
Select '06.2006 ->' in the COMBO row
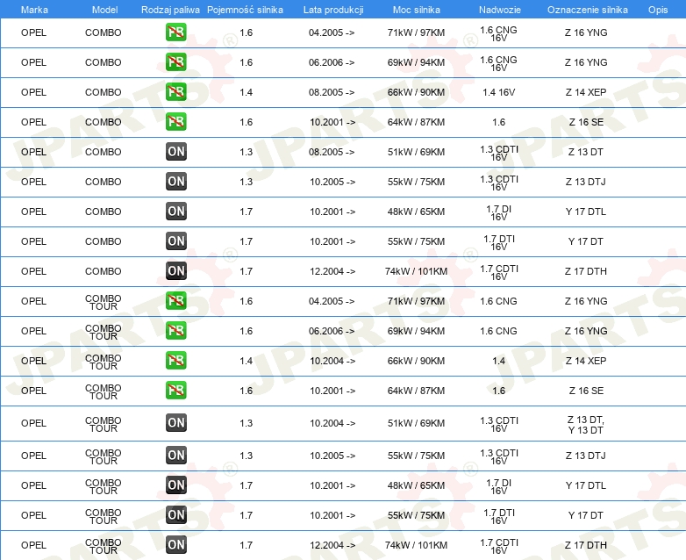tap(332, 62)
